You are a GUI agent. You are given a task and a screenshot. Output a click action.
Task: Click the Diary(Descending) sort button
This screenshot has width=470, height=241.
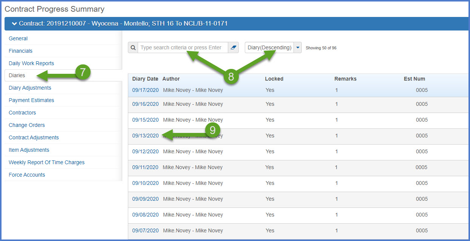click(x=269, y=48)
